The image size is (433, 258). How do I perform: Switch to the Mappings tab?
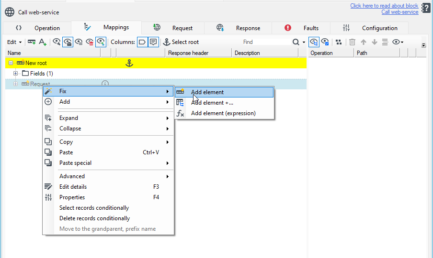pyautogui.click(x=106, y=27)
